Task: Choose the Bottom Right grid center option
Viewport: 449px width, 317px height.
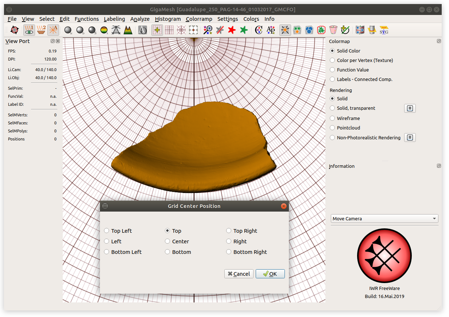Action: [x=247, y=252]
